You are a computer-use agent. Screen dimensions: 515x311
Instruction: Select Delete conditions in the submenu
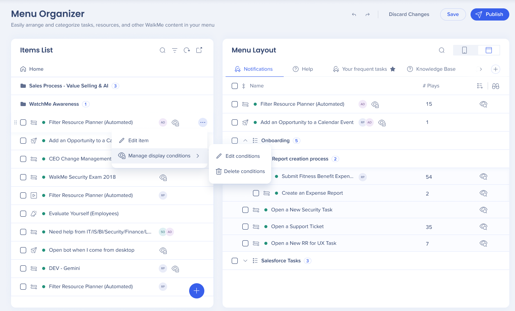tap(244, 171)
